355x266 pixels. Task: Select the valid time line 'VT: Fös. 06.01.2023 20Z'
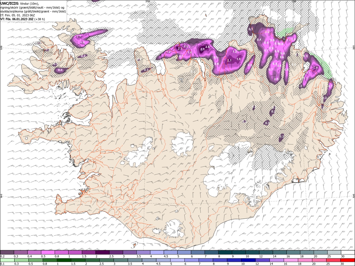(17, 19)
